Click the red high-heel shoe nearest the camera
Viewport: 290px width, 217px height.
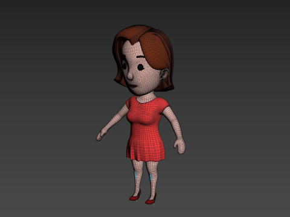click(151, 200)
